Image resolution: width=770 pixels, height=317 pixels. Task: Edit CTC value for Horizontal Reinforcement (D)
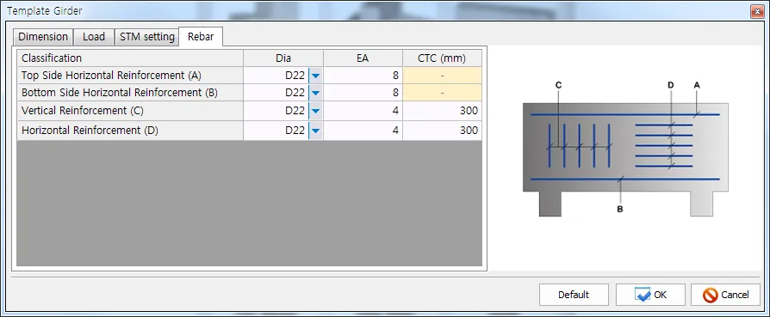(x=443, y=131)
